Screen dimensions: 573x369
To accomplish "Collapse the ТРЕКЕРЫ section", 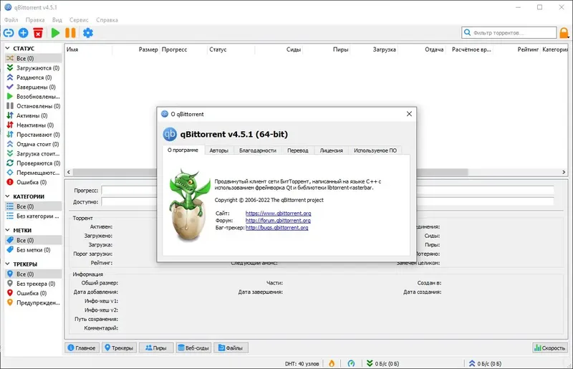I will [x=7, y=264].
